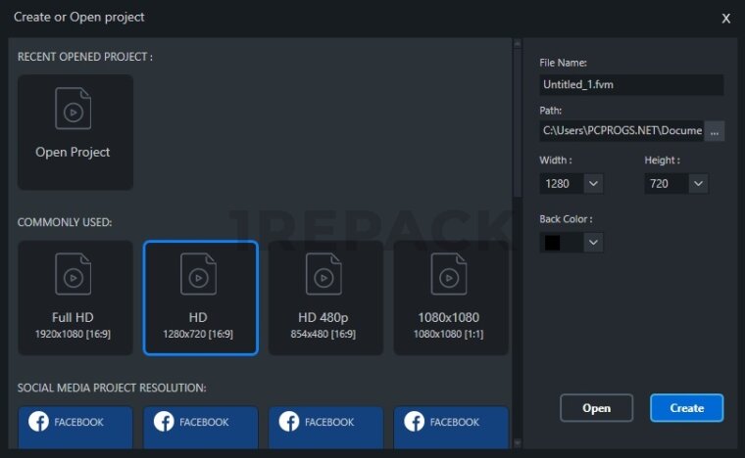Open the Back Color dropdown arrow
This screenshot has width=745, height=458.
click(x=593, y=242)
